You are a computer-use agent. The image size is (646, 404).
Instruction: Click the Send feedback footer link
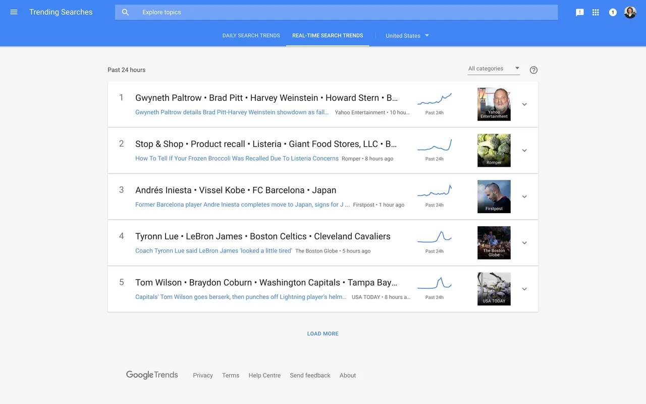310,375
